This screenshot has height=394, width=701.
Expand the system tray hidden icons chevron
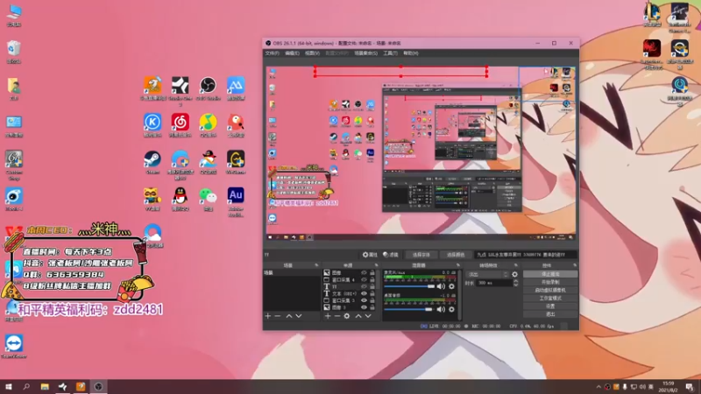click(x=598, y=387)
